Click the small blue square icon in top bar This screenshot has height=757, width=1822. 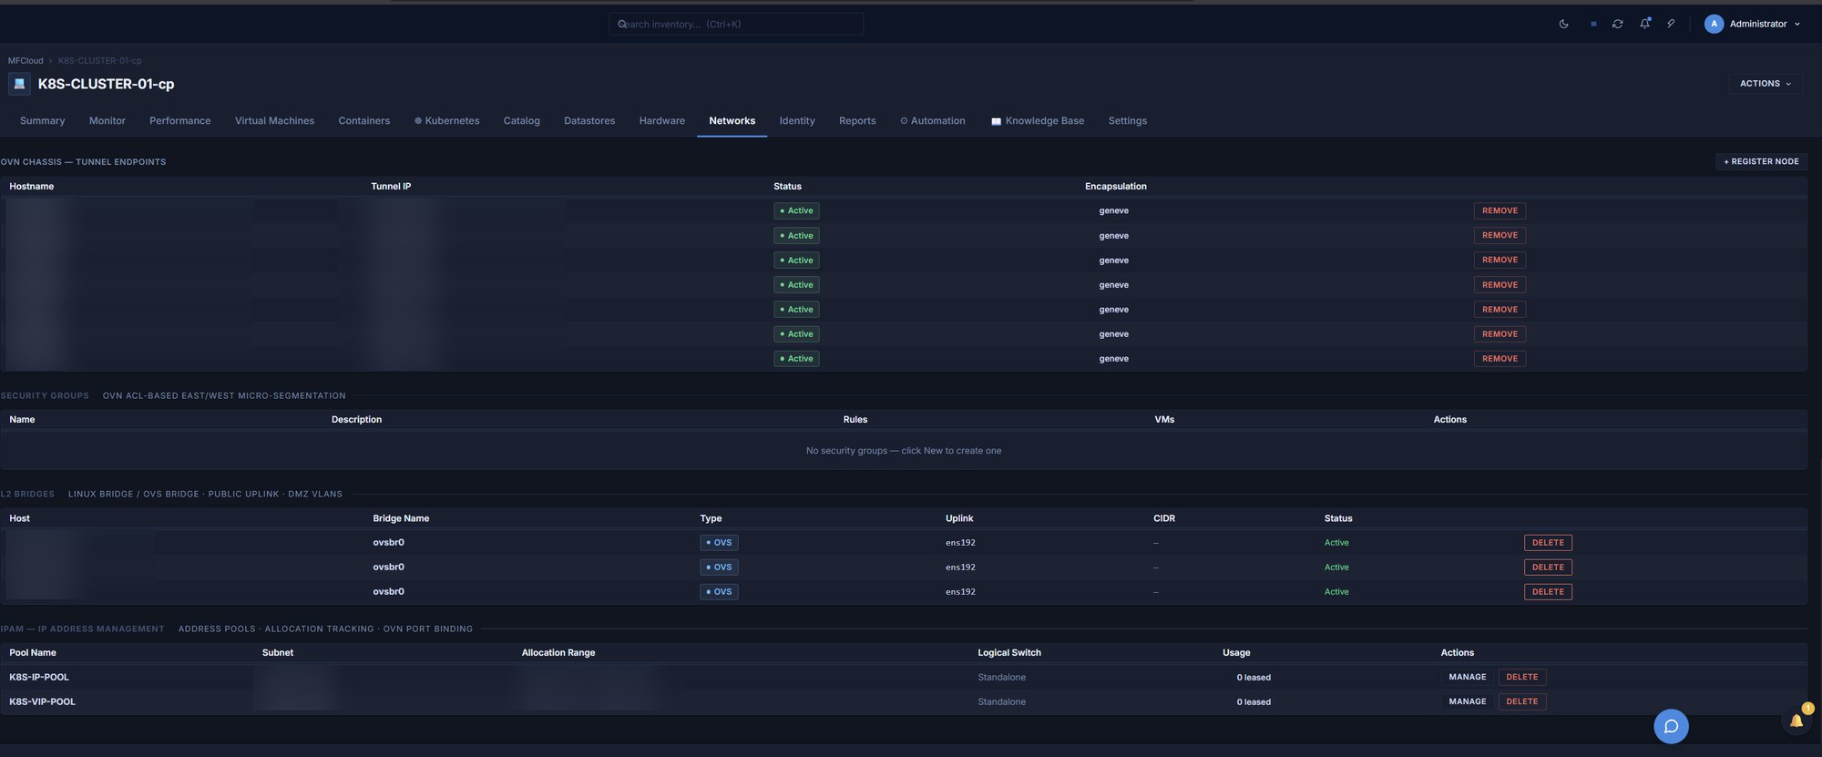[x=1593, y=25]
